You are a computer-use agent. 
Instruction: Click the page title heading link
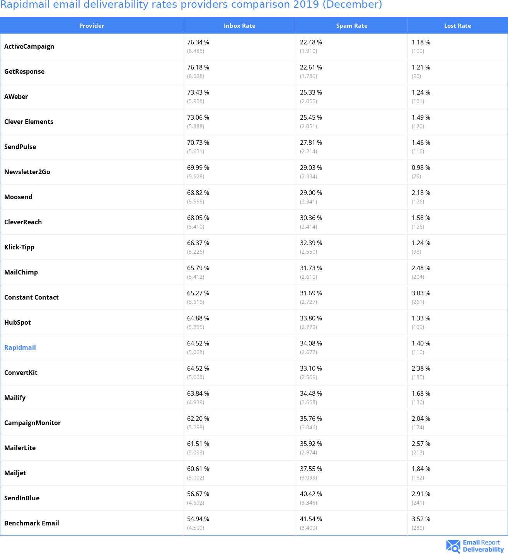click(191, 5)
